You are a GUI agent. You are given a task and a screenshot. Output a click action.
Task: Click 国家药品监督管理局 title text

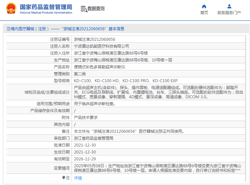[x=46, y=7]
